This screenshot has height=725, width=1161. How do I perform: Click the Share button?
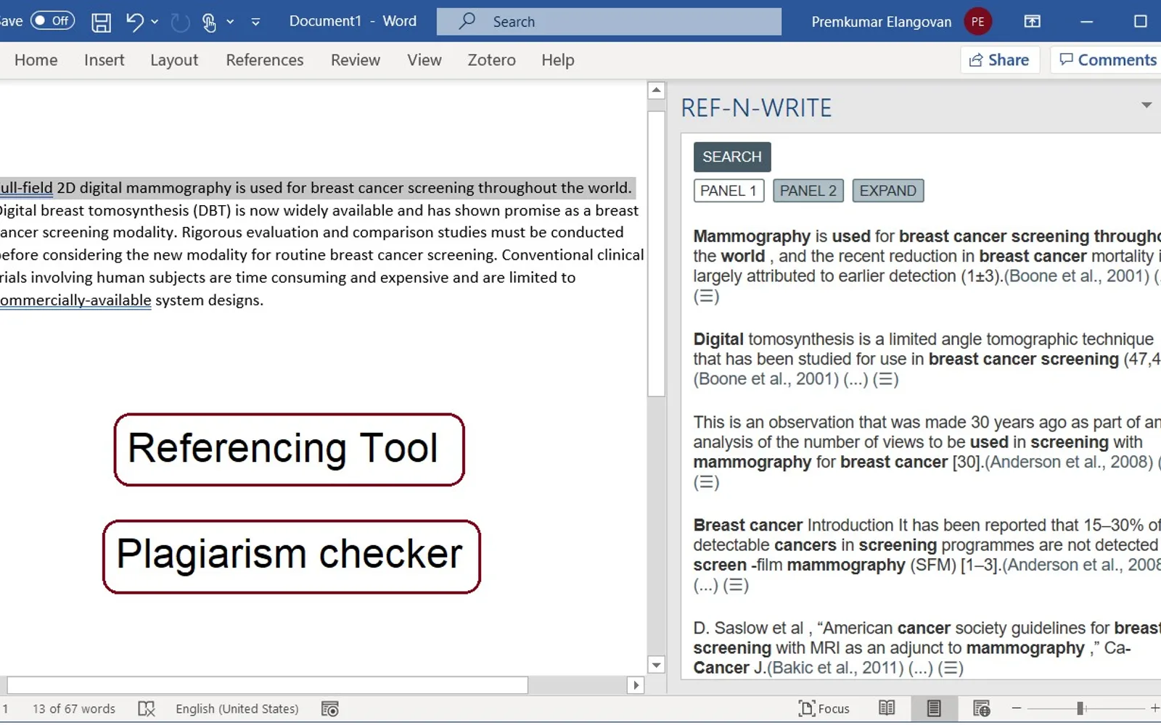999,60
